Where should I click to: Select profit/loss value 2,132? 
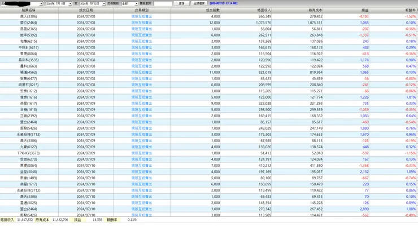[x=364, y=172]
